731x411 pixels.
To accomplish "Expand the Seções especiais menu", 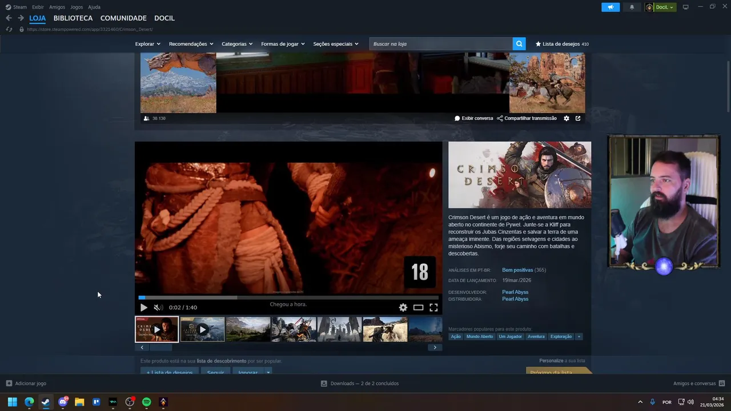I will click(336, 44).
